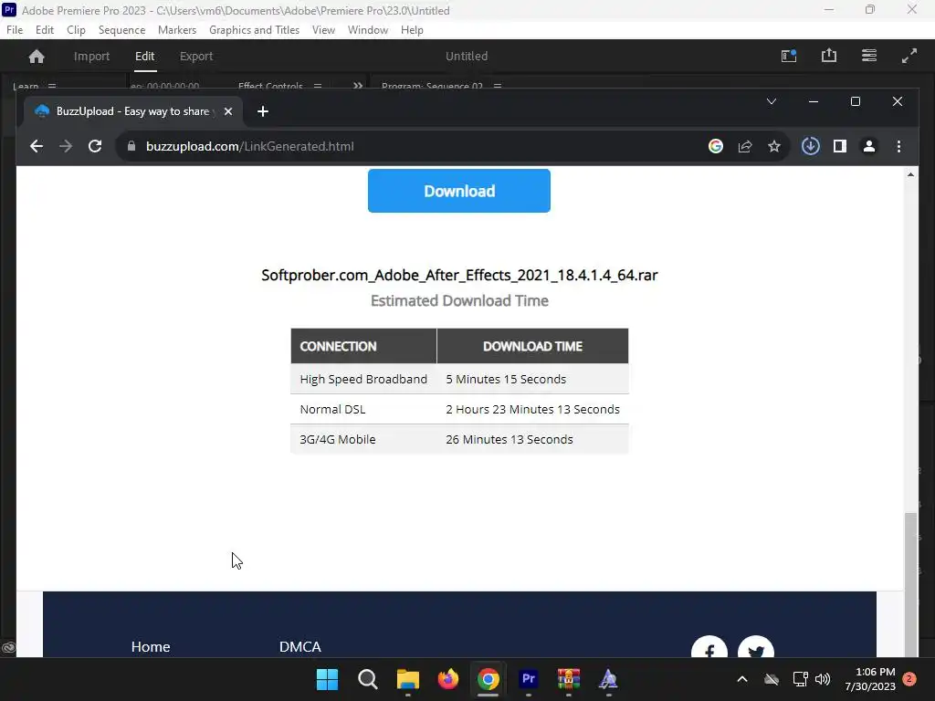Click High Speed Broadband row
Viewport: 935px width, 701px height.
click(x=459, y=379)
